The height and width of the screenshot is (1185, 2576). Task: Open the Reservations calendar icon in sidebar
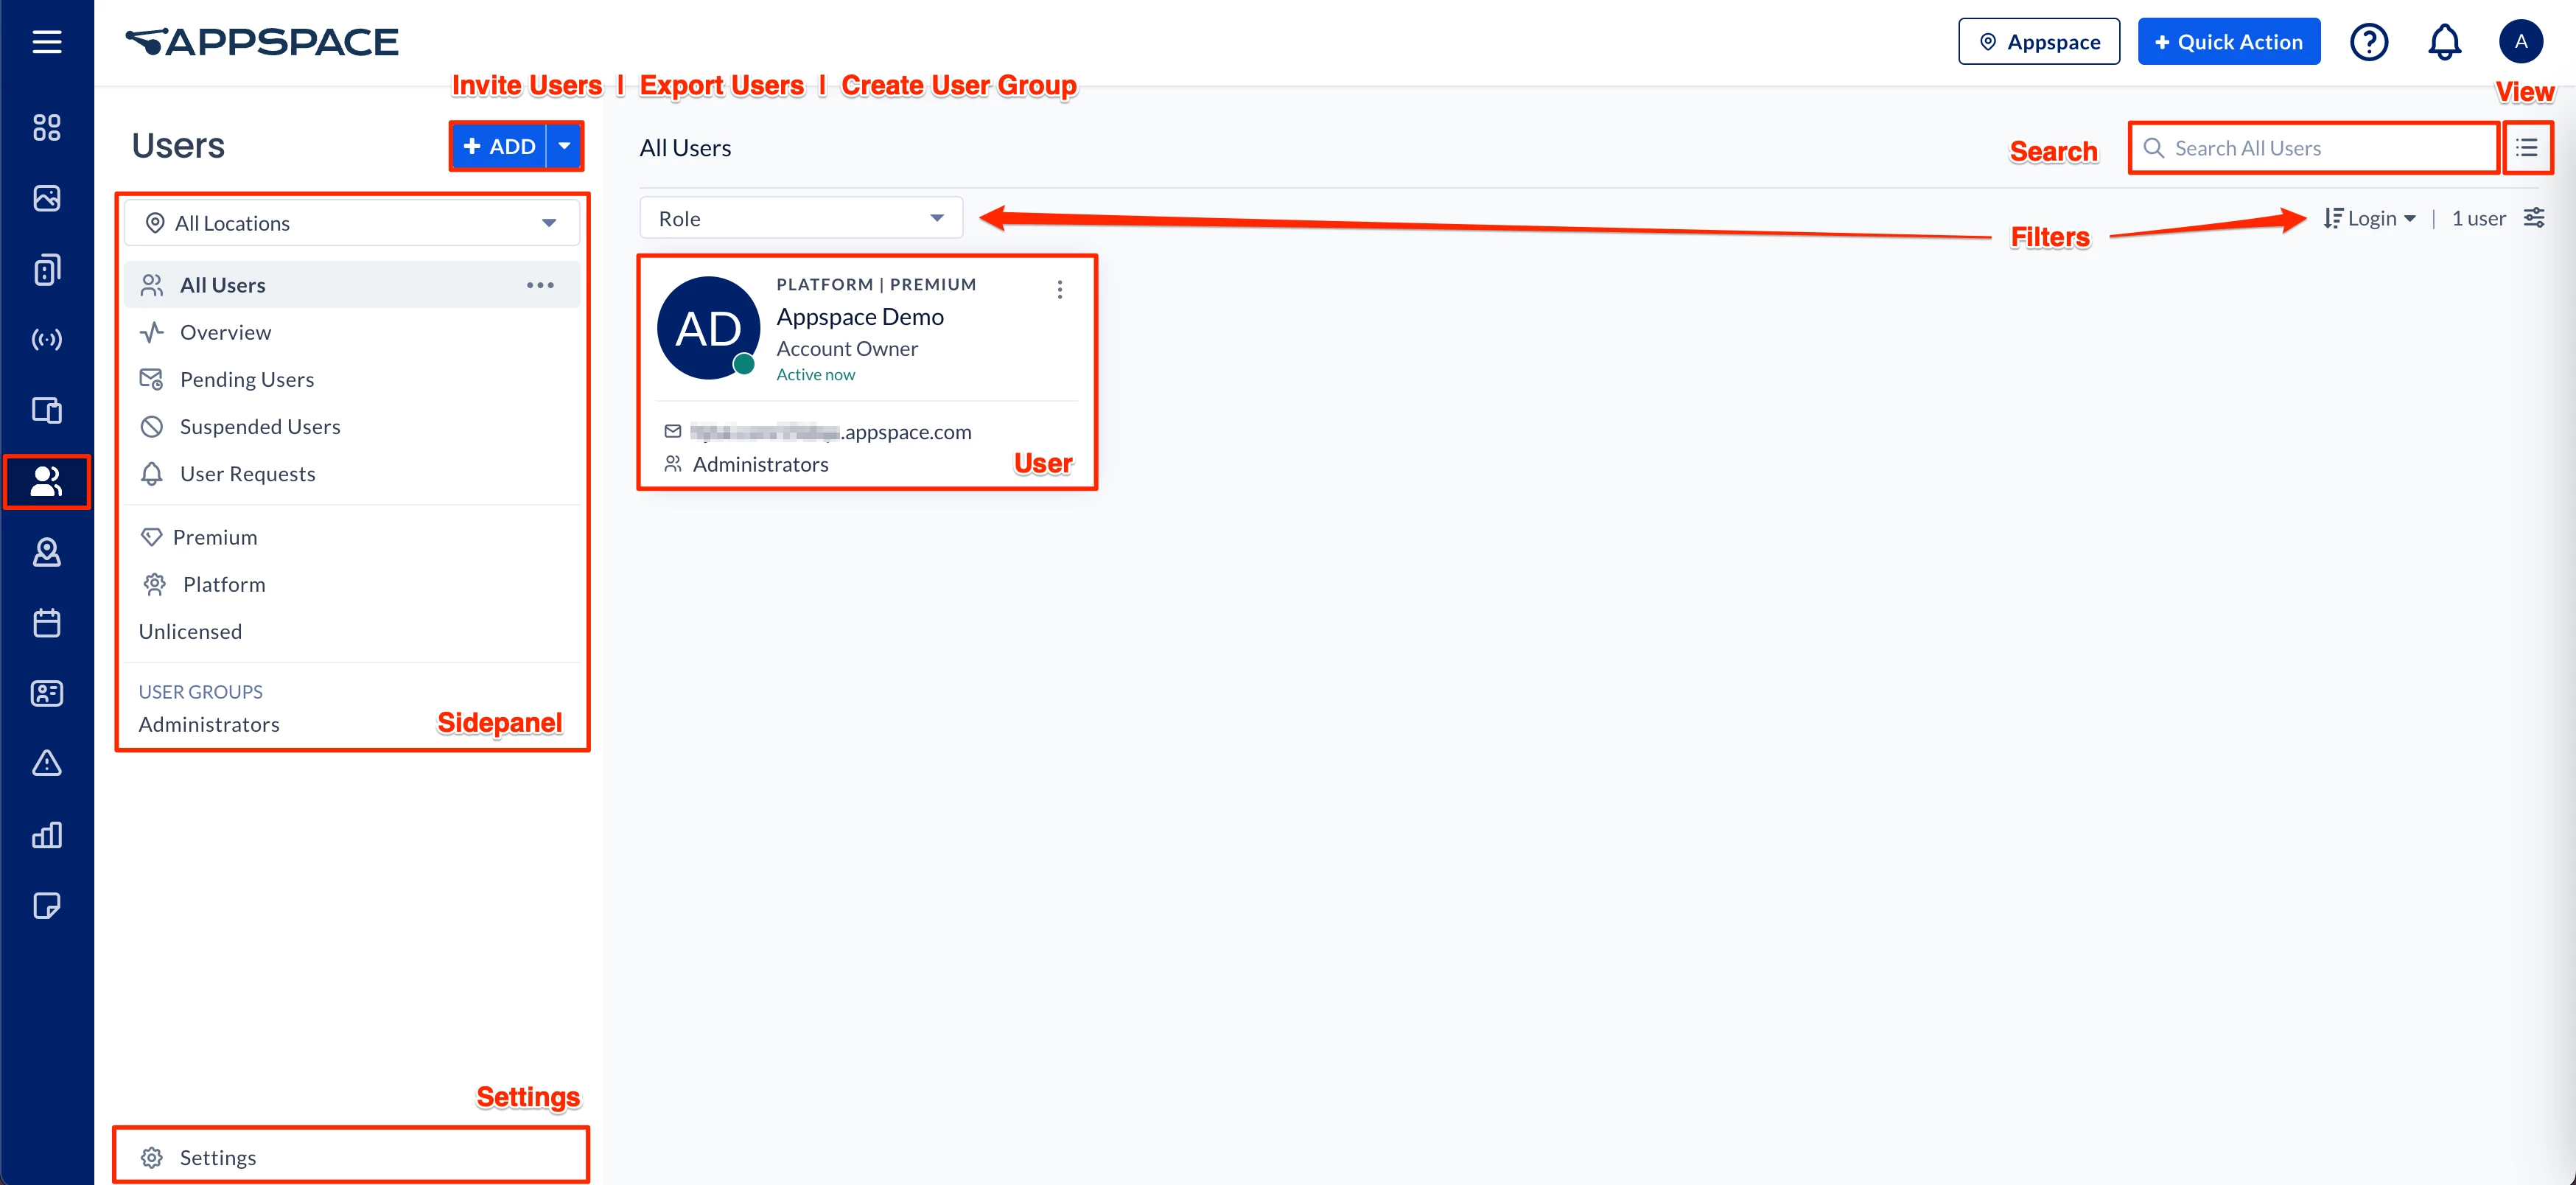pyautogui.click(x=46, y=623)
